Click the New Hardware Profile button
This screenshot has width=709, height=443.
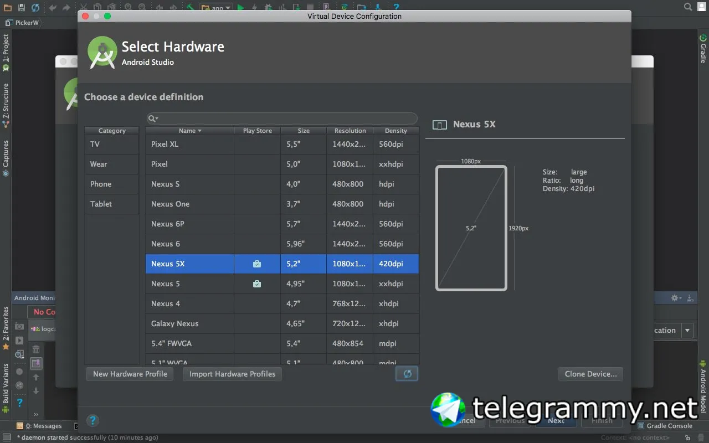click(x=130, y=374)
